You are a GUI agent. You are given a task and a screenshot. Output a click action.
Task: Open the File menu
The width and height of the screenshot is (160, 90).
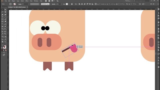6,1
